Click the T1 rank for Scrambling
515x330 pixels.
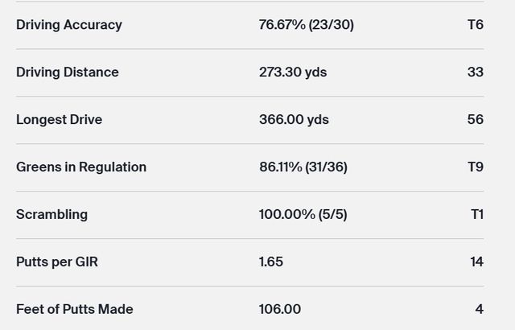476,215
